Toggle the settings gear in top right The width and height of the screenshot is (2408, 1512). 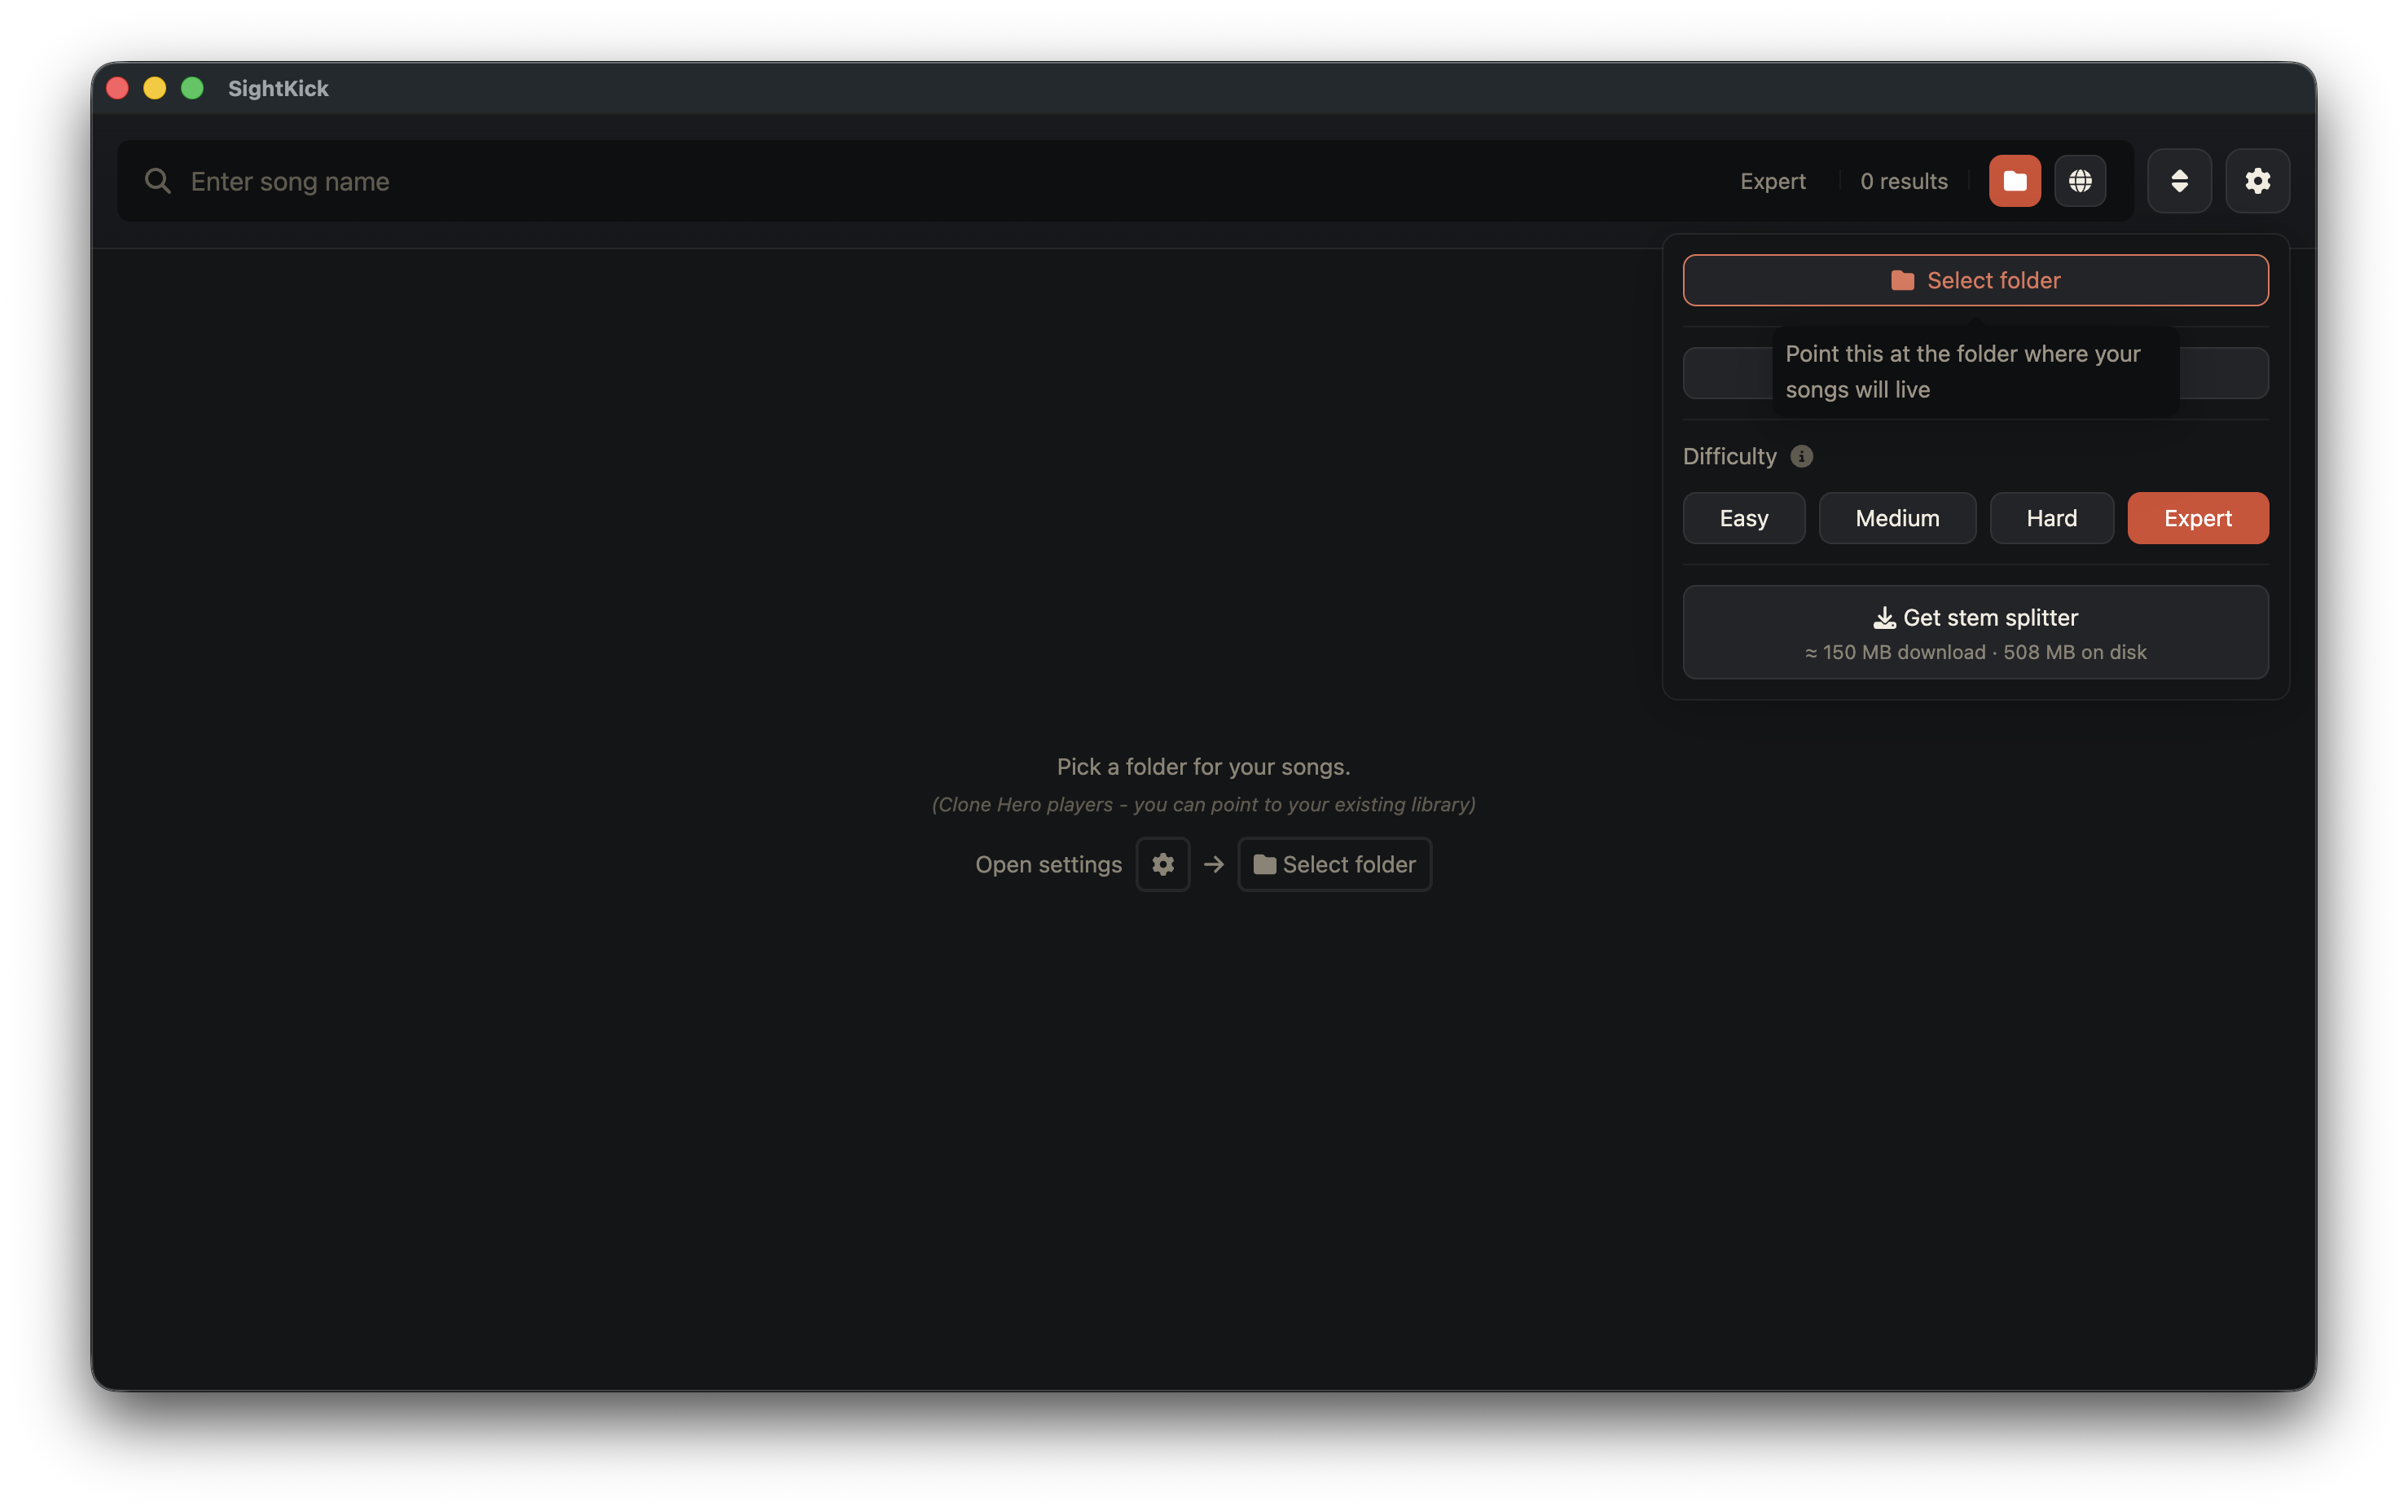click(2257, 181)
